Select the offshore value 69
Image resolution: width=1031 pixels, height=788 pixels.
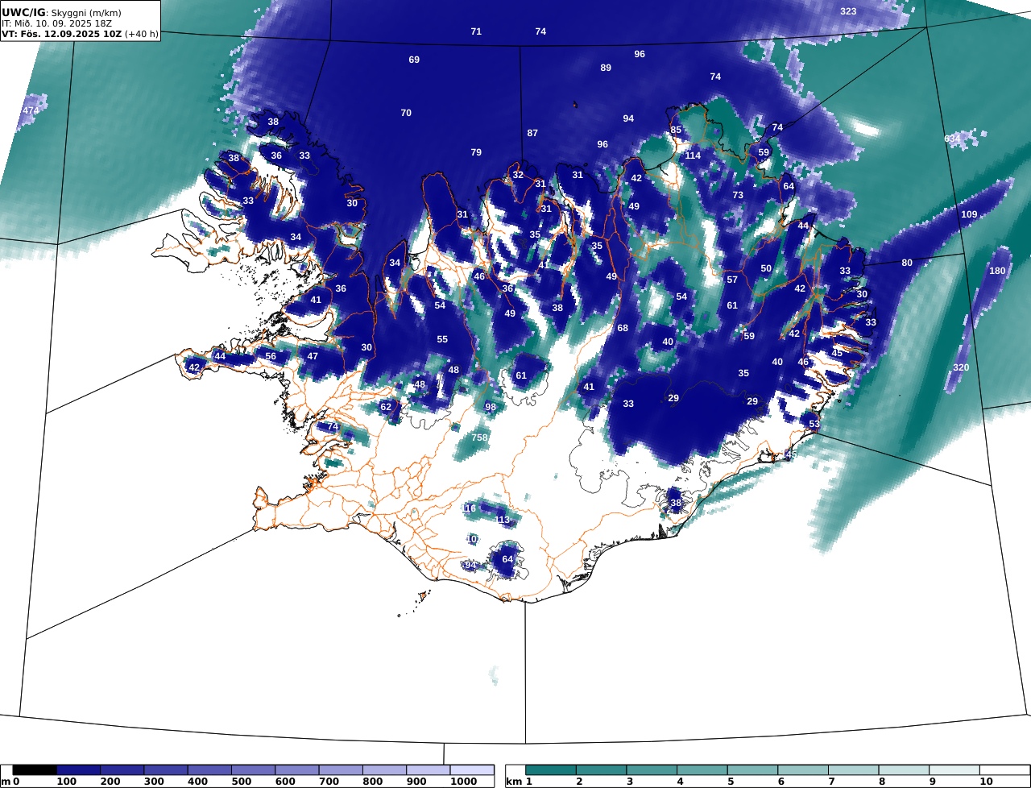[414, 60]
